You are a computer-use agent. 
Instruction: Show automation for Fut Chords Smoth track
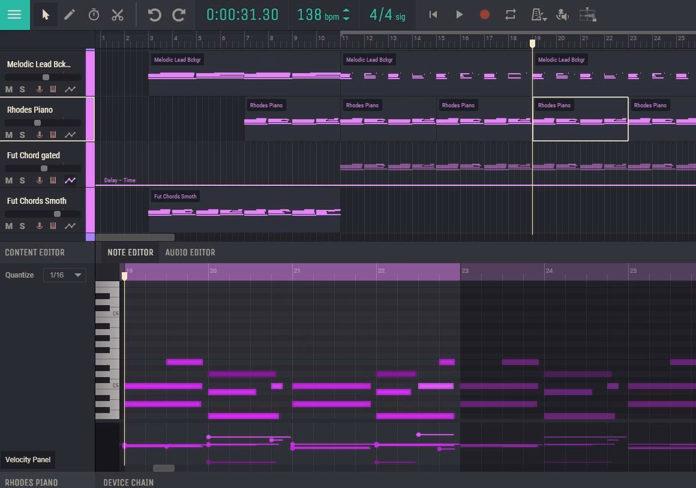pos(70,226)
